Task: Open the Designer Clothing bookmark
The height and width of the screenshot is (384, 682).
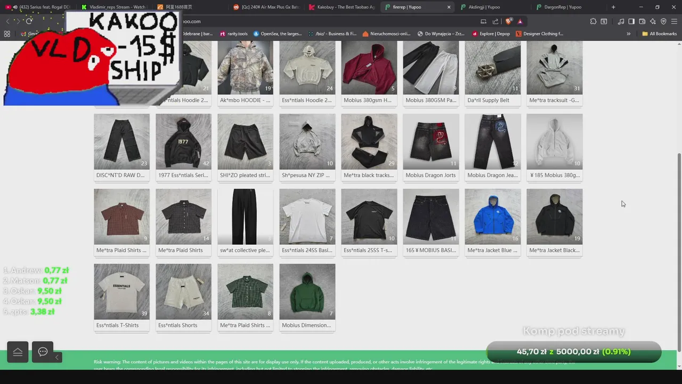Action: tap(539, 34)
